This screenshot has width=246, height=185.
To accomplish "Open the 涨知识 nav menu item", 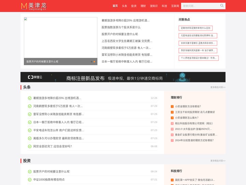I will (154, 6).
